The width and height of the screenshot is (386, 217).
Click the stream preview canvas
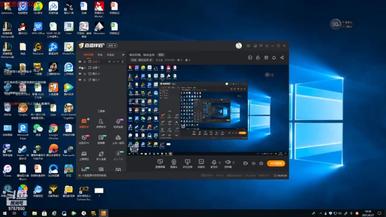tap(207, 110)
